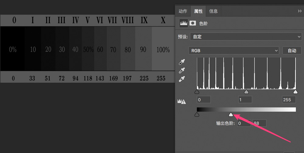Open the RGB channel dropdown
Viewport: 304px width, 153px height.
tap(233, 51)
